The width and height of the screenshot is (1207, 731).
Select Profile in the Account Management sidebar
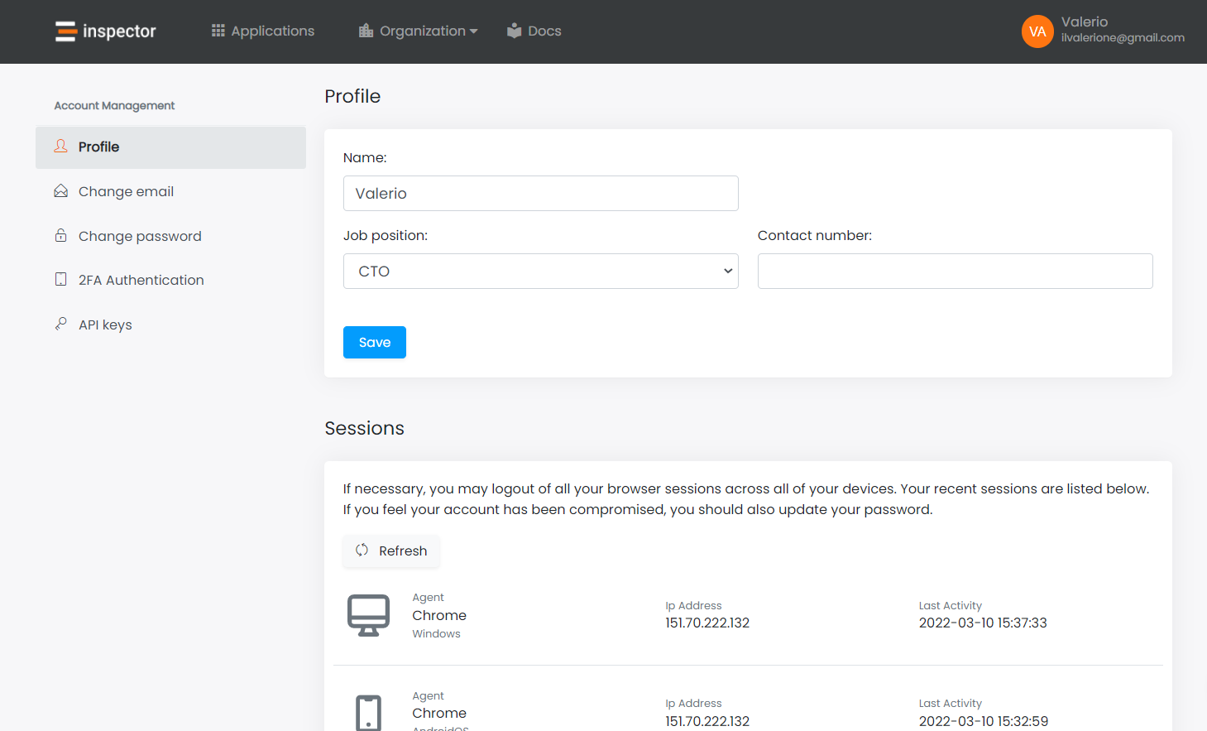(170, 147)
